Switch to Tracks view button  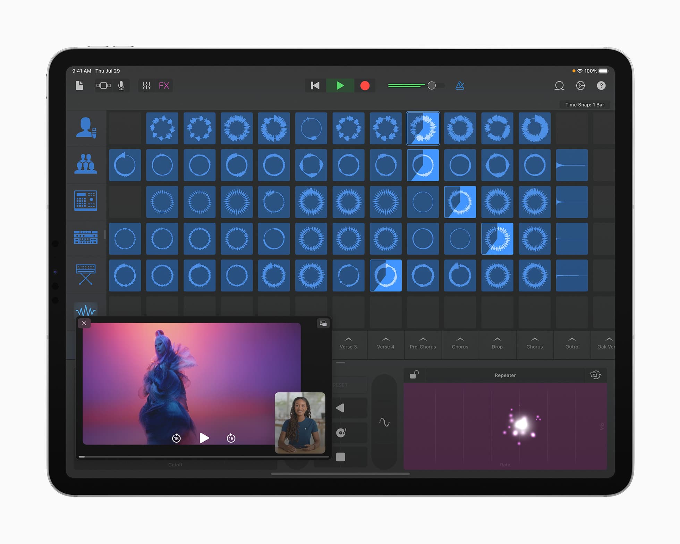click(103, 85)
